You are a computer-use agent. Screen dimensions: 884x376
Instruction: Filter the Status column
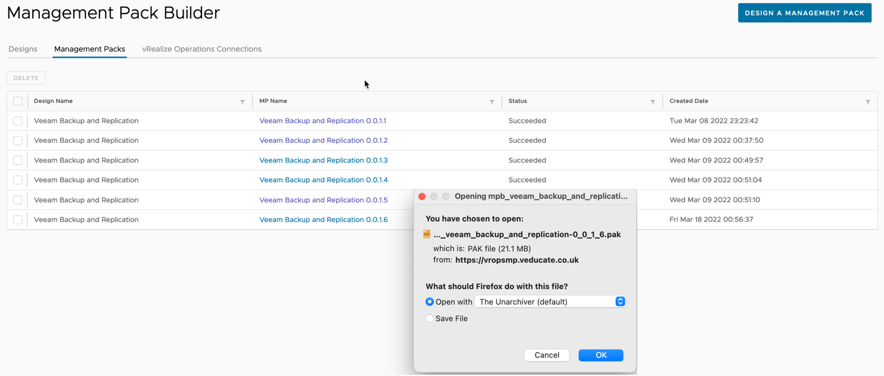(653, 102)
